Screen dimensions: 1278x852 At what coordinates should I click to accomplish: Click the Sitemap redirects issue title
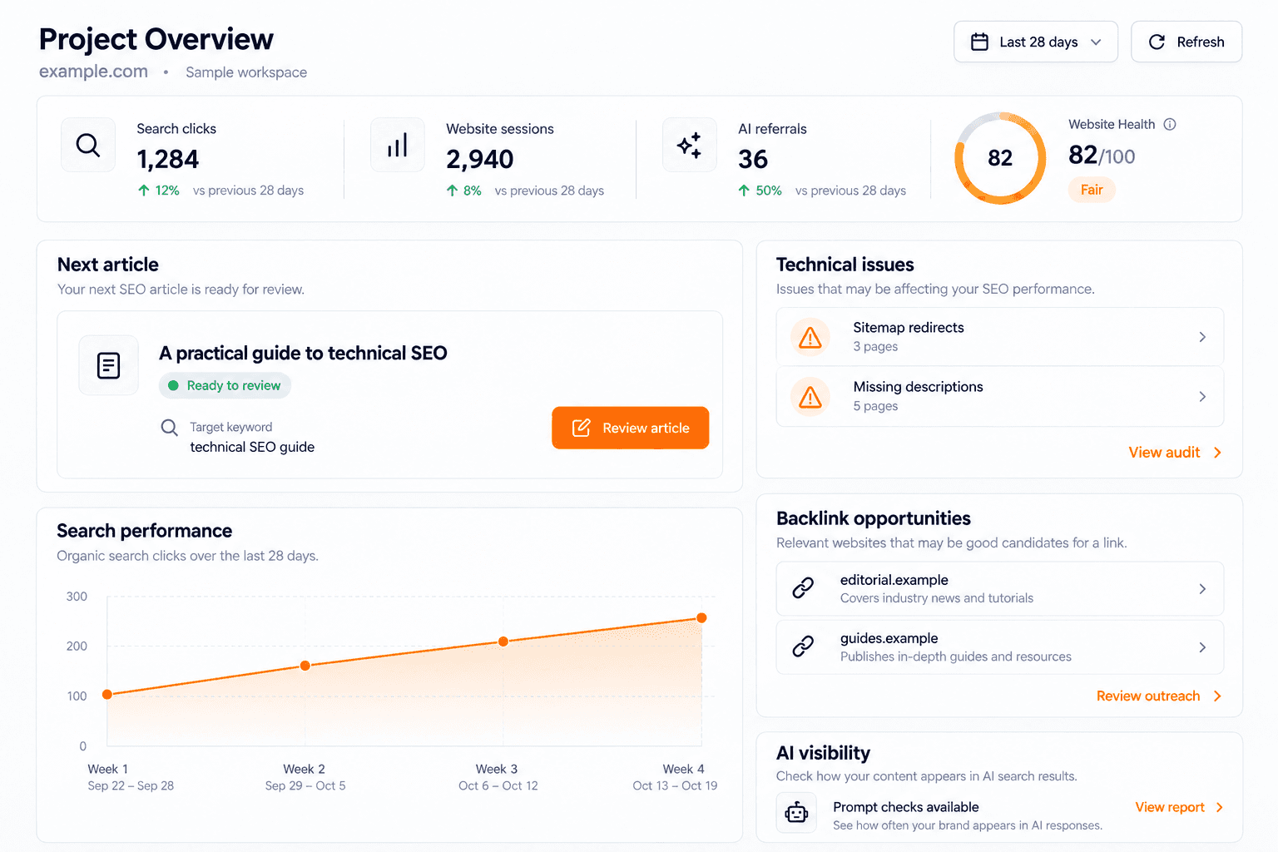(909, 328)
